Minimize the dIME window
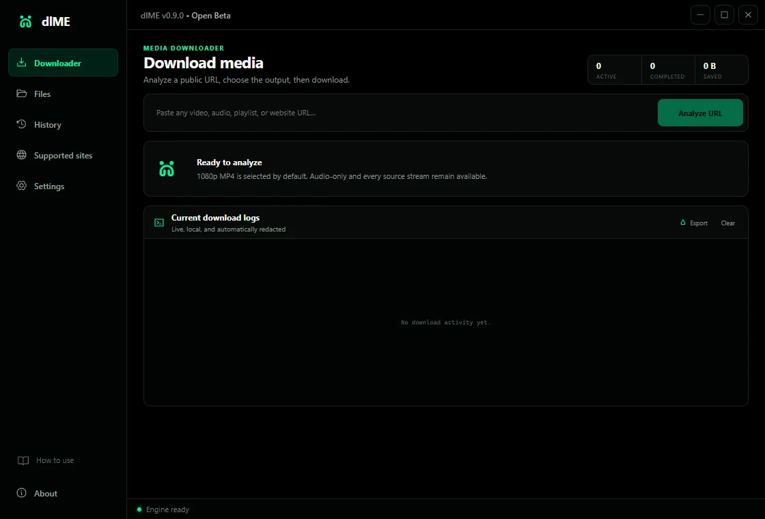Image resolution: width=765 pixels, height=519 pixels. (x=700, y=14)
